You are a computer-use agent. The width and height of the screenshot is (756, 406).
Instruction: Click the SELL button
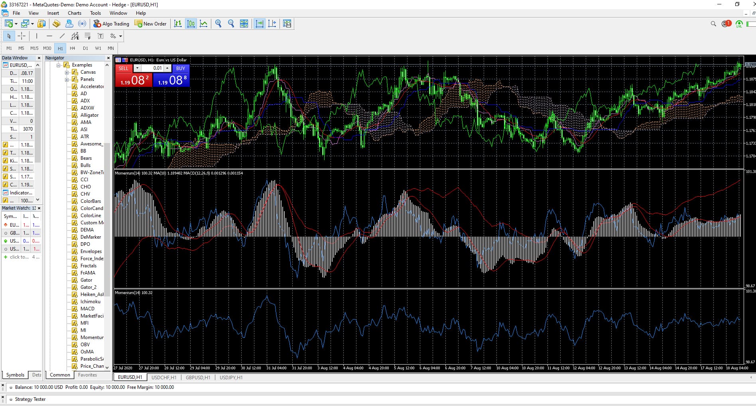124,68
